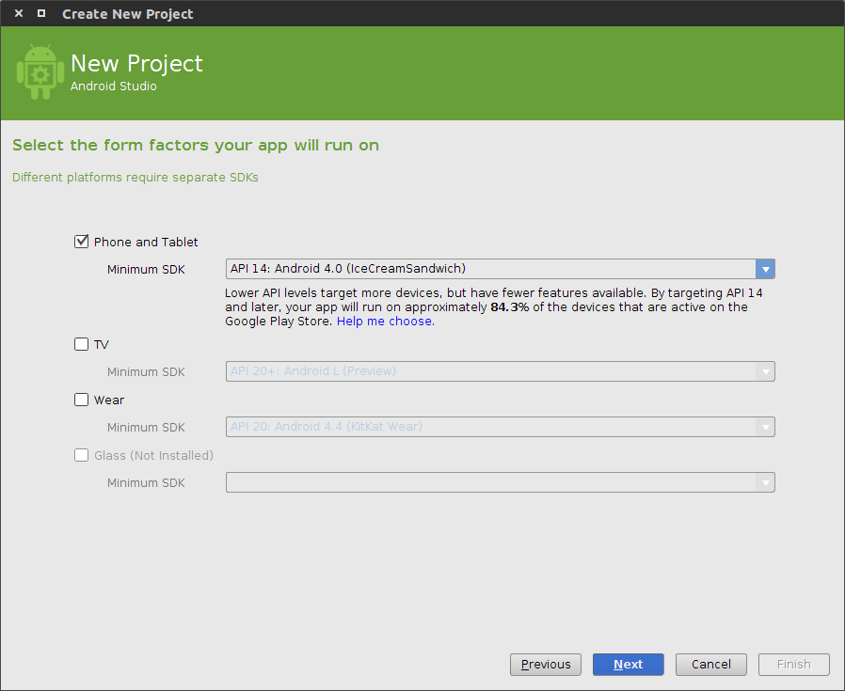The width and height of the screenshot is (845, 691).
Task: Open the Phone and Tablet Minimum SDK dropdown arrow
Action: (765, 269)
